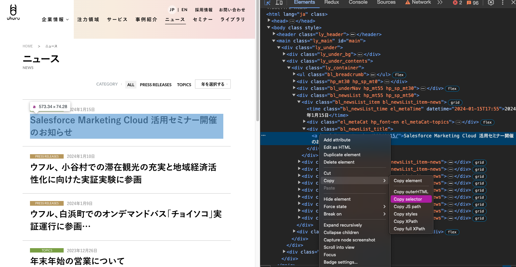516x267 pixels.
Task: Switch to the Sources tab
Action: (386, 2)
